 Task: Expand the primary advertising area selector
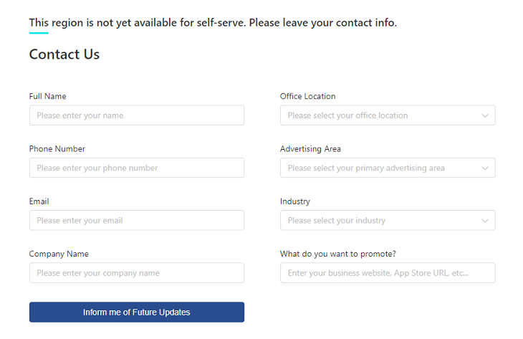point(380,168)
